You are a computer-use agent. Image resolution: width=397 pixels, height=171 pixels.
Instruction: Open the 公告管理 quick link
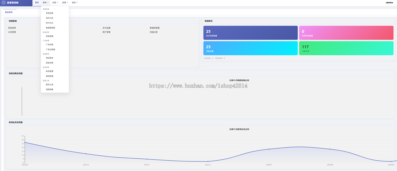[x=12, y=32]
